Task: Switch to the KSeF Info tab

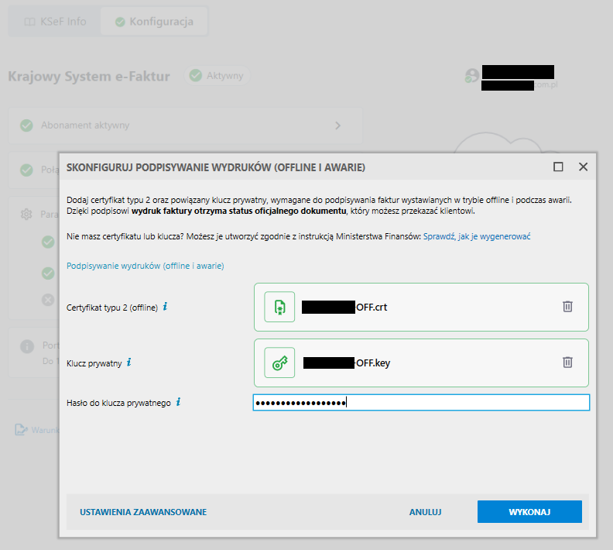Action: tap(54, 22)
